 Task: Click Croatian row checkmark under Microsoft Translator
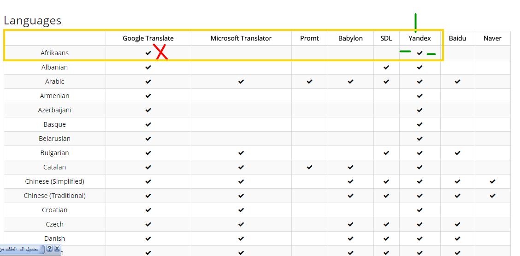coord(241,210)
